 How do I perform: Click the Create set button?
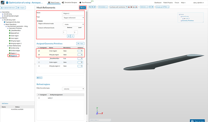159,7
